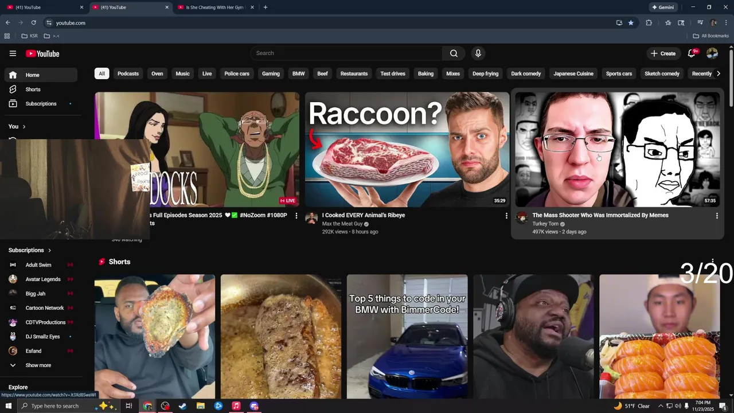Advance filter chips with the right arrow
Screen dimensions: 734x413
point(718,73)
